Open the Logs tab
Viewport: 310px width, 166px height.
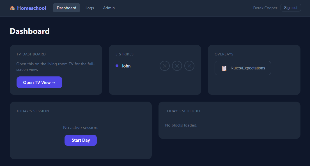[90, 8]
